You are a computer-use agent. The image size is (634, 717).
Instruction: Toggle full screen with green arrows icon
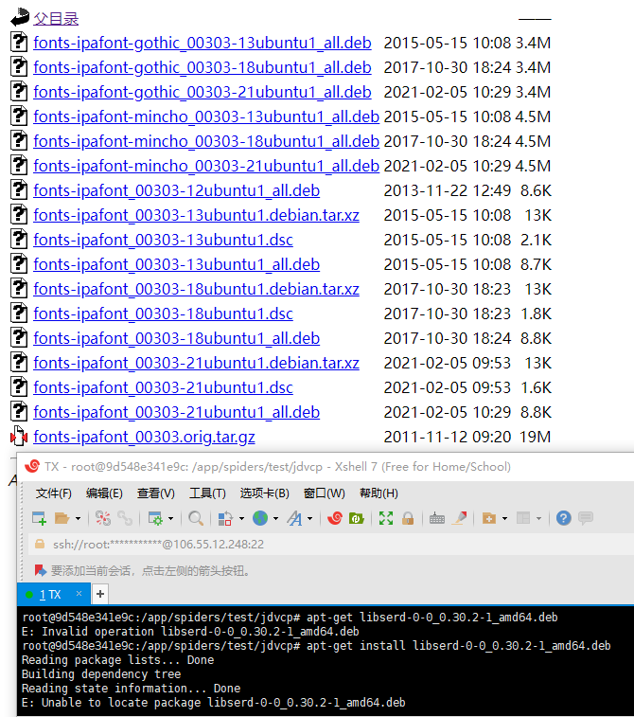pos(386,518)
